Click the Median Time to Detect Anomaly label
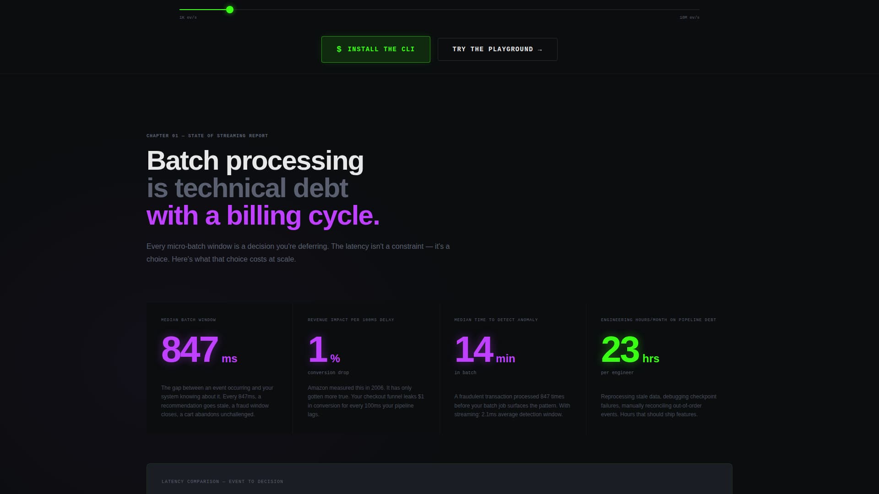 [x=496, y=320]
